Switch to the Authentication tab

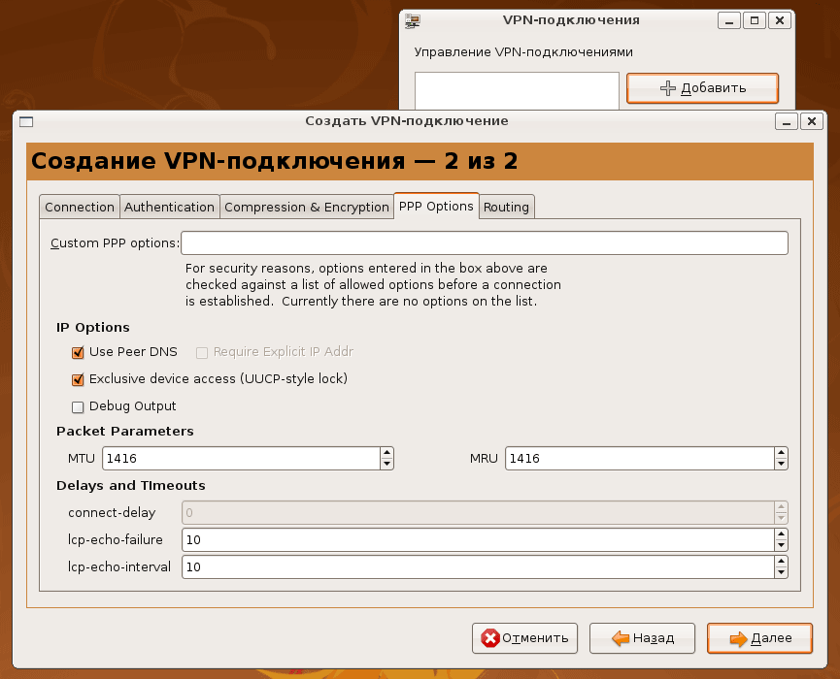pos(169,207)
